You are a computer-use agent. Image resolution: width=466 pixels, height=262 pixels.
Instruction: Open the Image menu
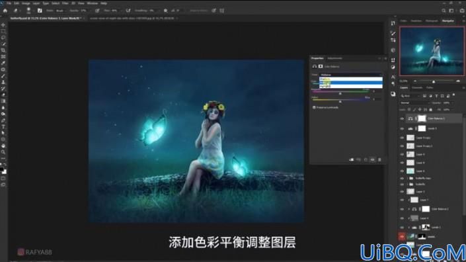click(x=26, y=3)
